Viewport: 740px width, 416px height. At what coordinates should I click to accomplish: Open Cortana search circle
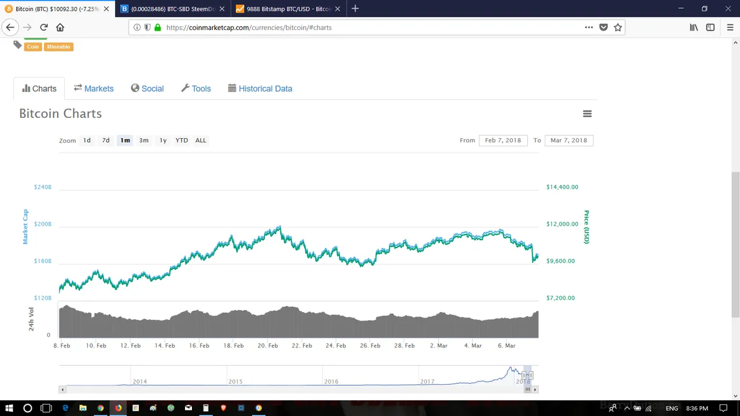27,408
